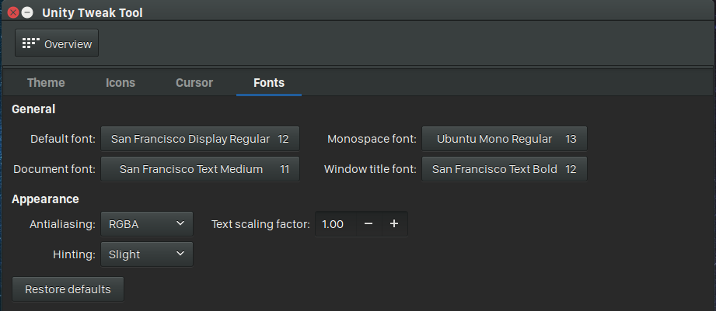This screenshot has height=311, width=716.
Task: Switch to the Cursor tab
Action: pyautogui.click(x=194, y=83)
